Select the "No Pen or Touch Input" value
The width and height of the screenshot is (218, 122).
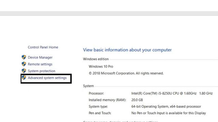169,113
